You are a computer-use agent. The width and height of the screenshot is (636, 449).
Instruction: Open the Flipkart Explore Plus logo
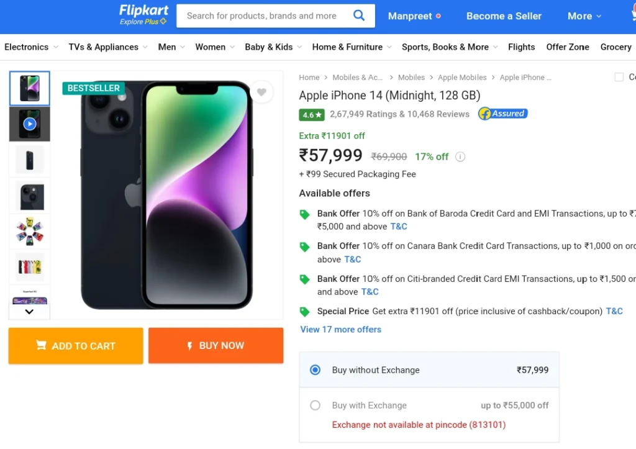pyautogui.click(x=143, y=15)
